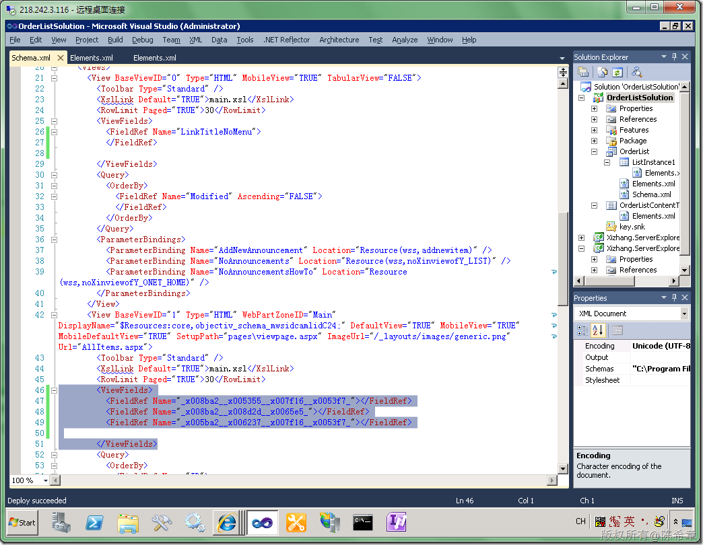Click the editor horizontal scrollbar right arrow

(552, 480)
